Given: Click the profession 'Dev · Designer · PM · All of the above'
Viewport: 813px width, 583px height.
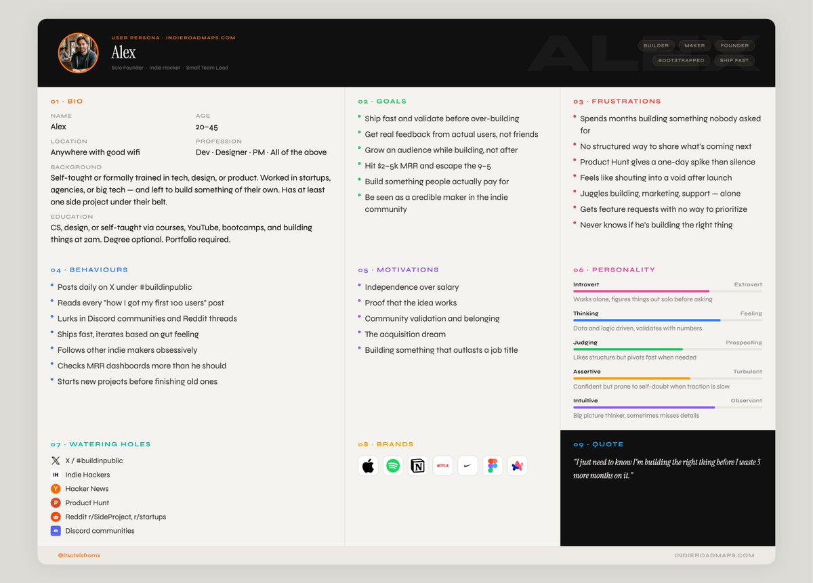Looking at the screenshot, I should pyautogui.click(x=262, y=152).
